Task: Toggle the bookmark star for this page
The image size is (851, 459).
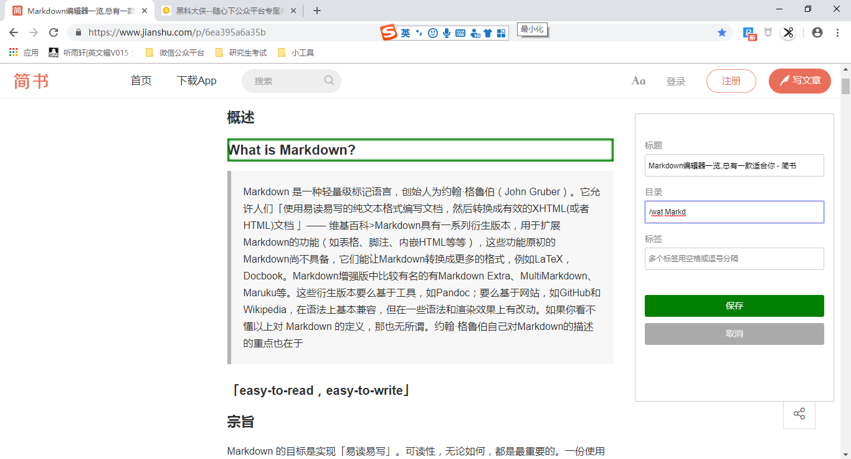Action: point(722,32)
